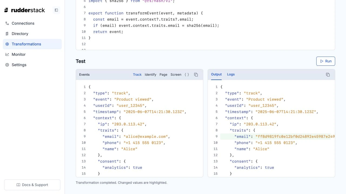Click the Directory sidebar icon
This screenshot has height=194, width=346.
point(7,34)
